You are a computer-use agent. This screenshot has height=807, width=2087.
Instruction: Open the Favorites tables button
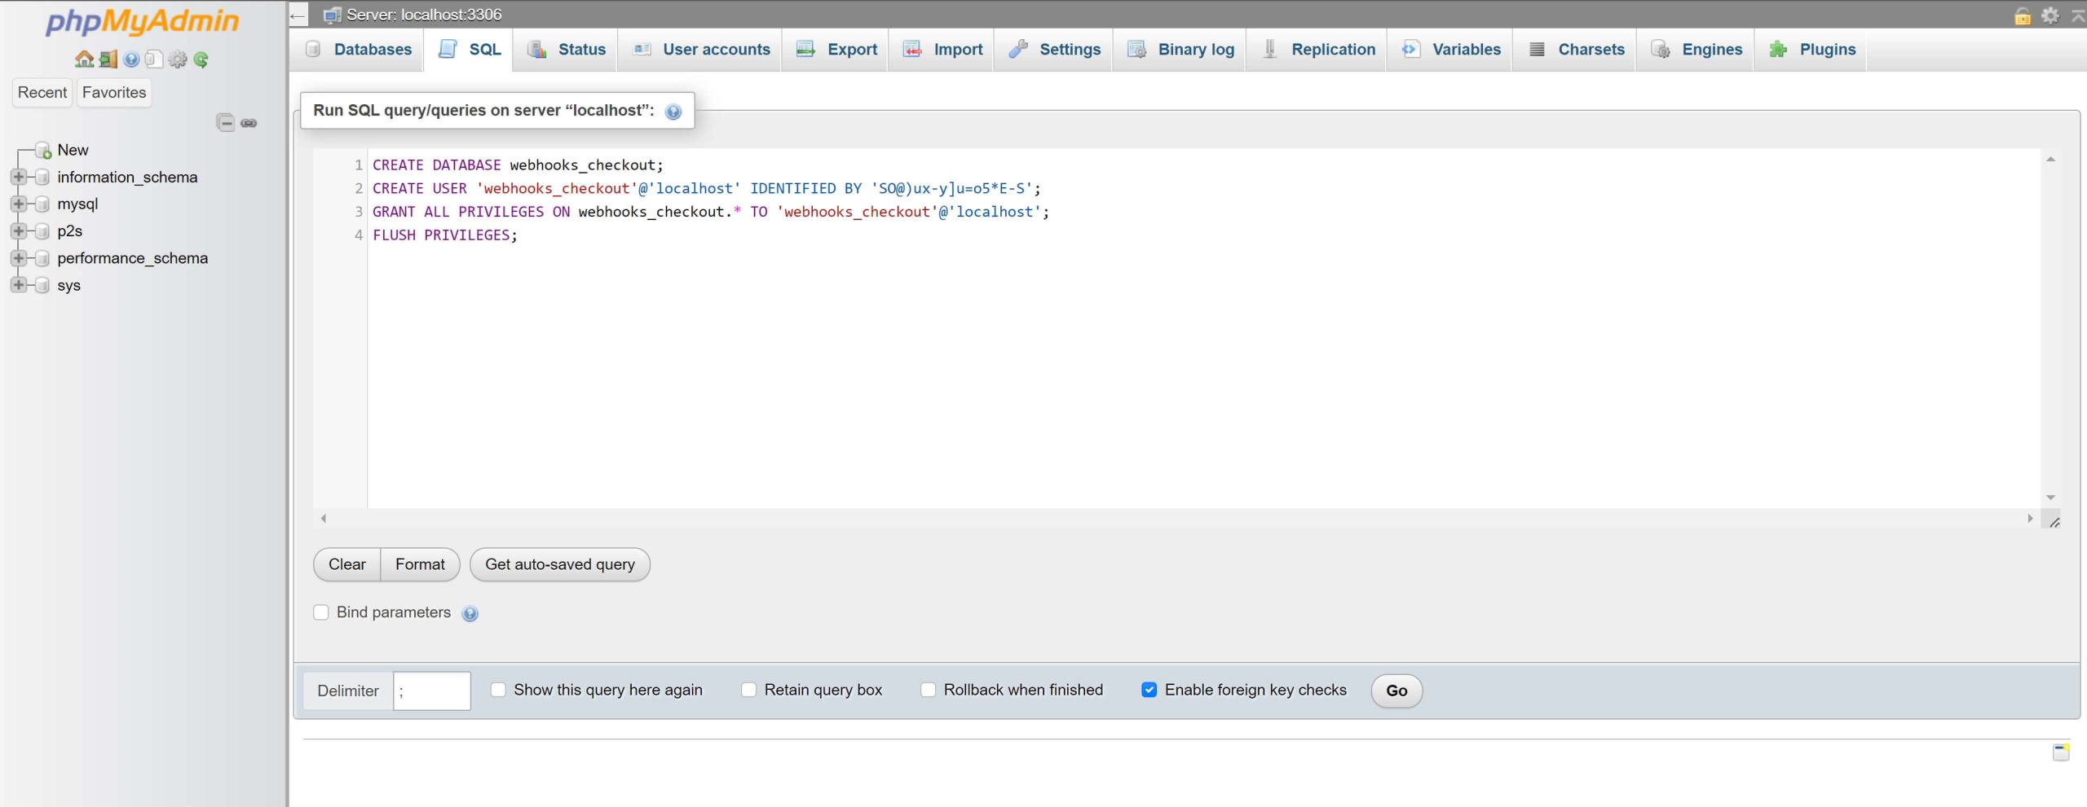[x=114, y=93]
